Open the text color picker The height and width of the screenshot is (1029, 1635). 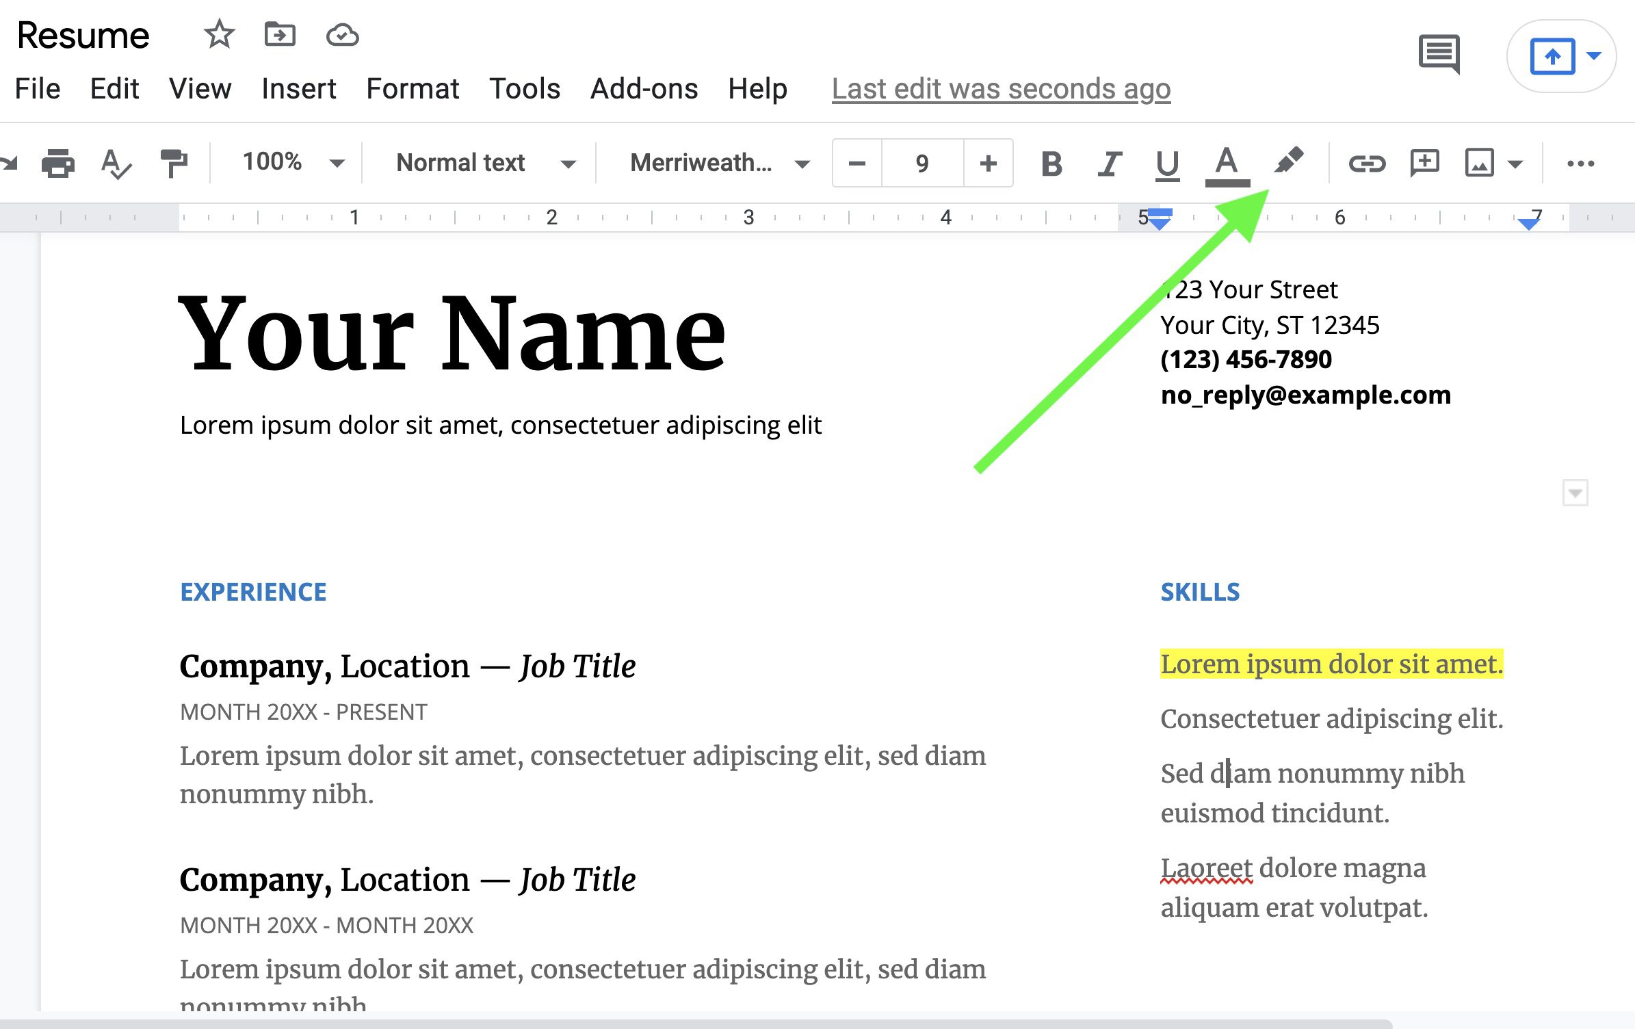[1227, 166]
